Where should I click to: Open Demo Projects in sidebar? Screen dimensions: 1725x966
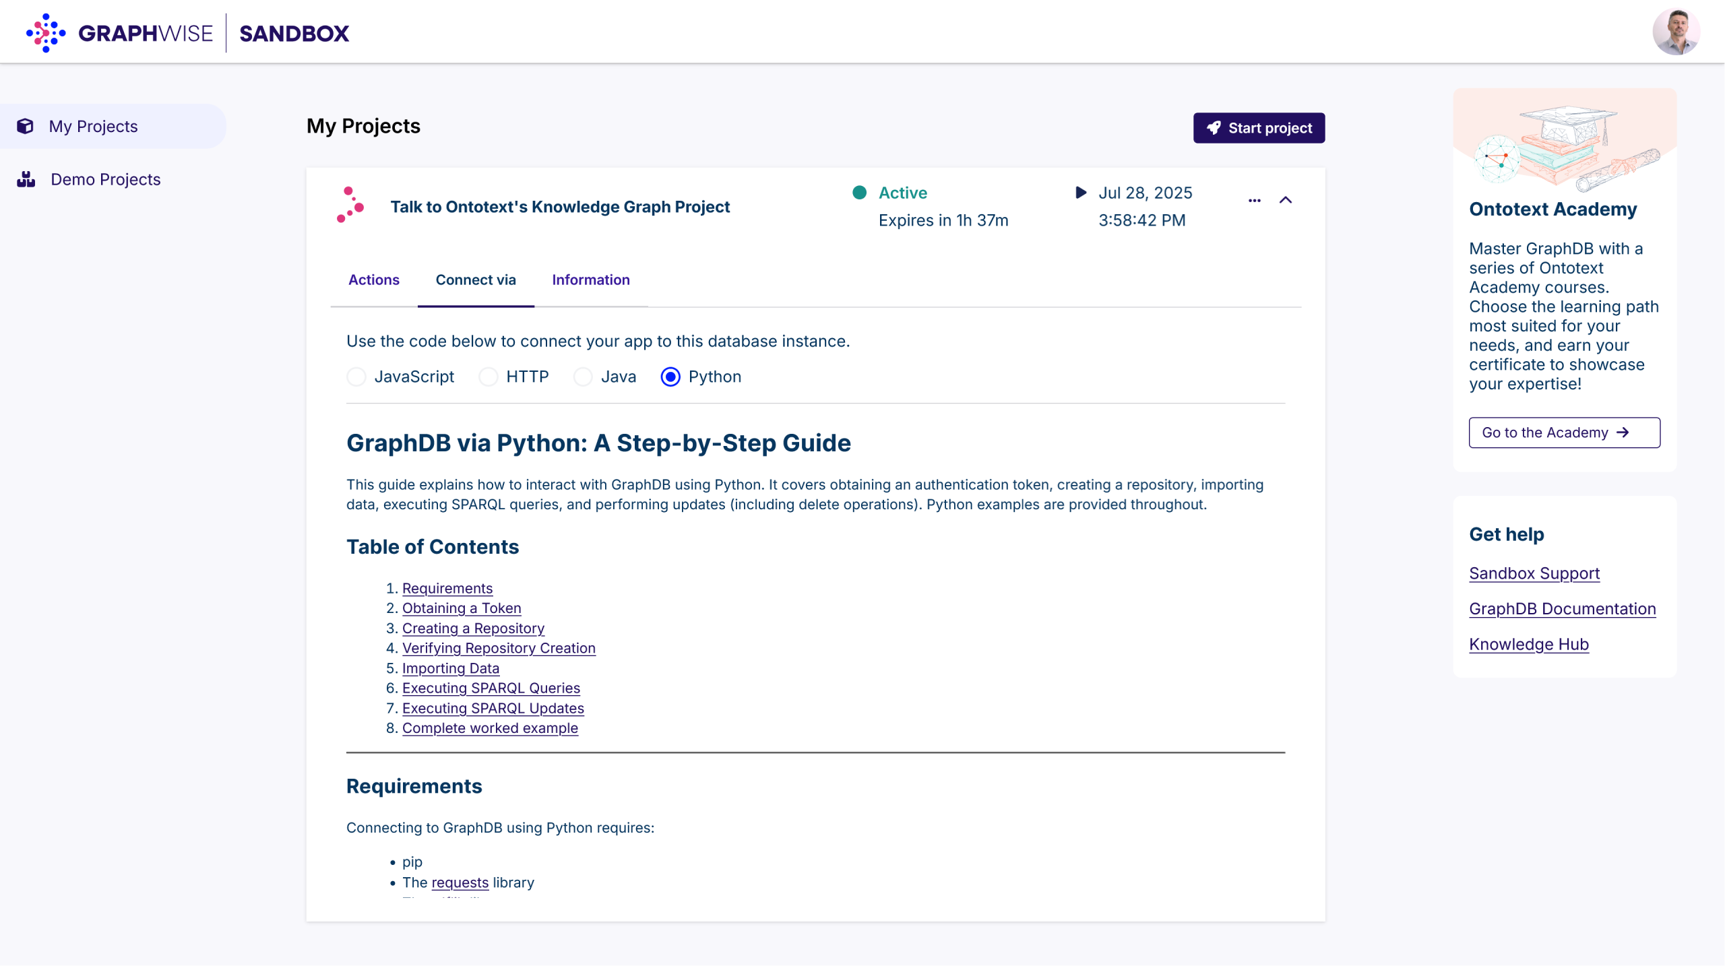[106, 179]
